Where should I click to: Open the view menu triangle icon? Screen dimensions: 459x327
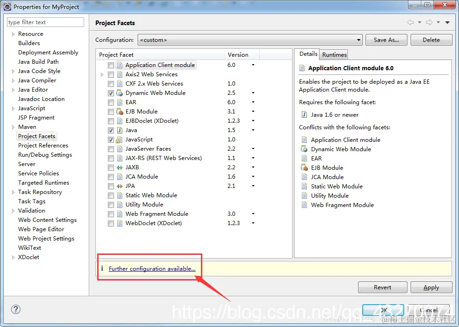[x=447, y=22]
